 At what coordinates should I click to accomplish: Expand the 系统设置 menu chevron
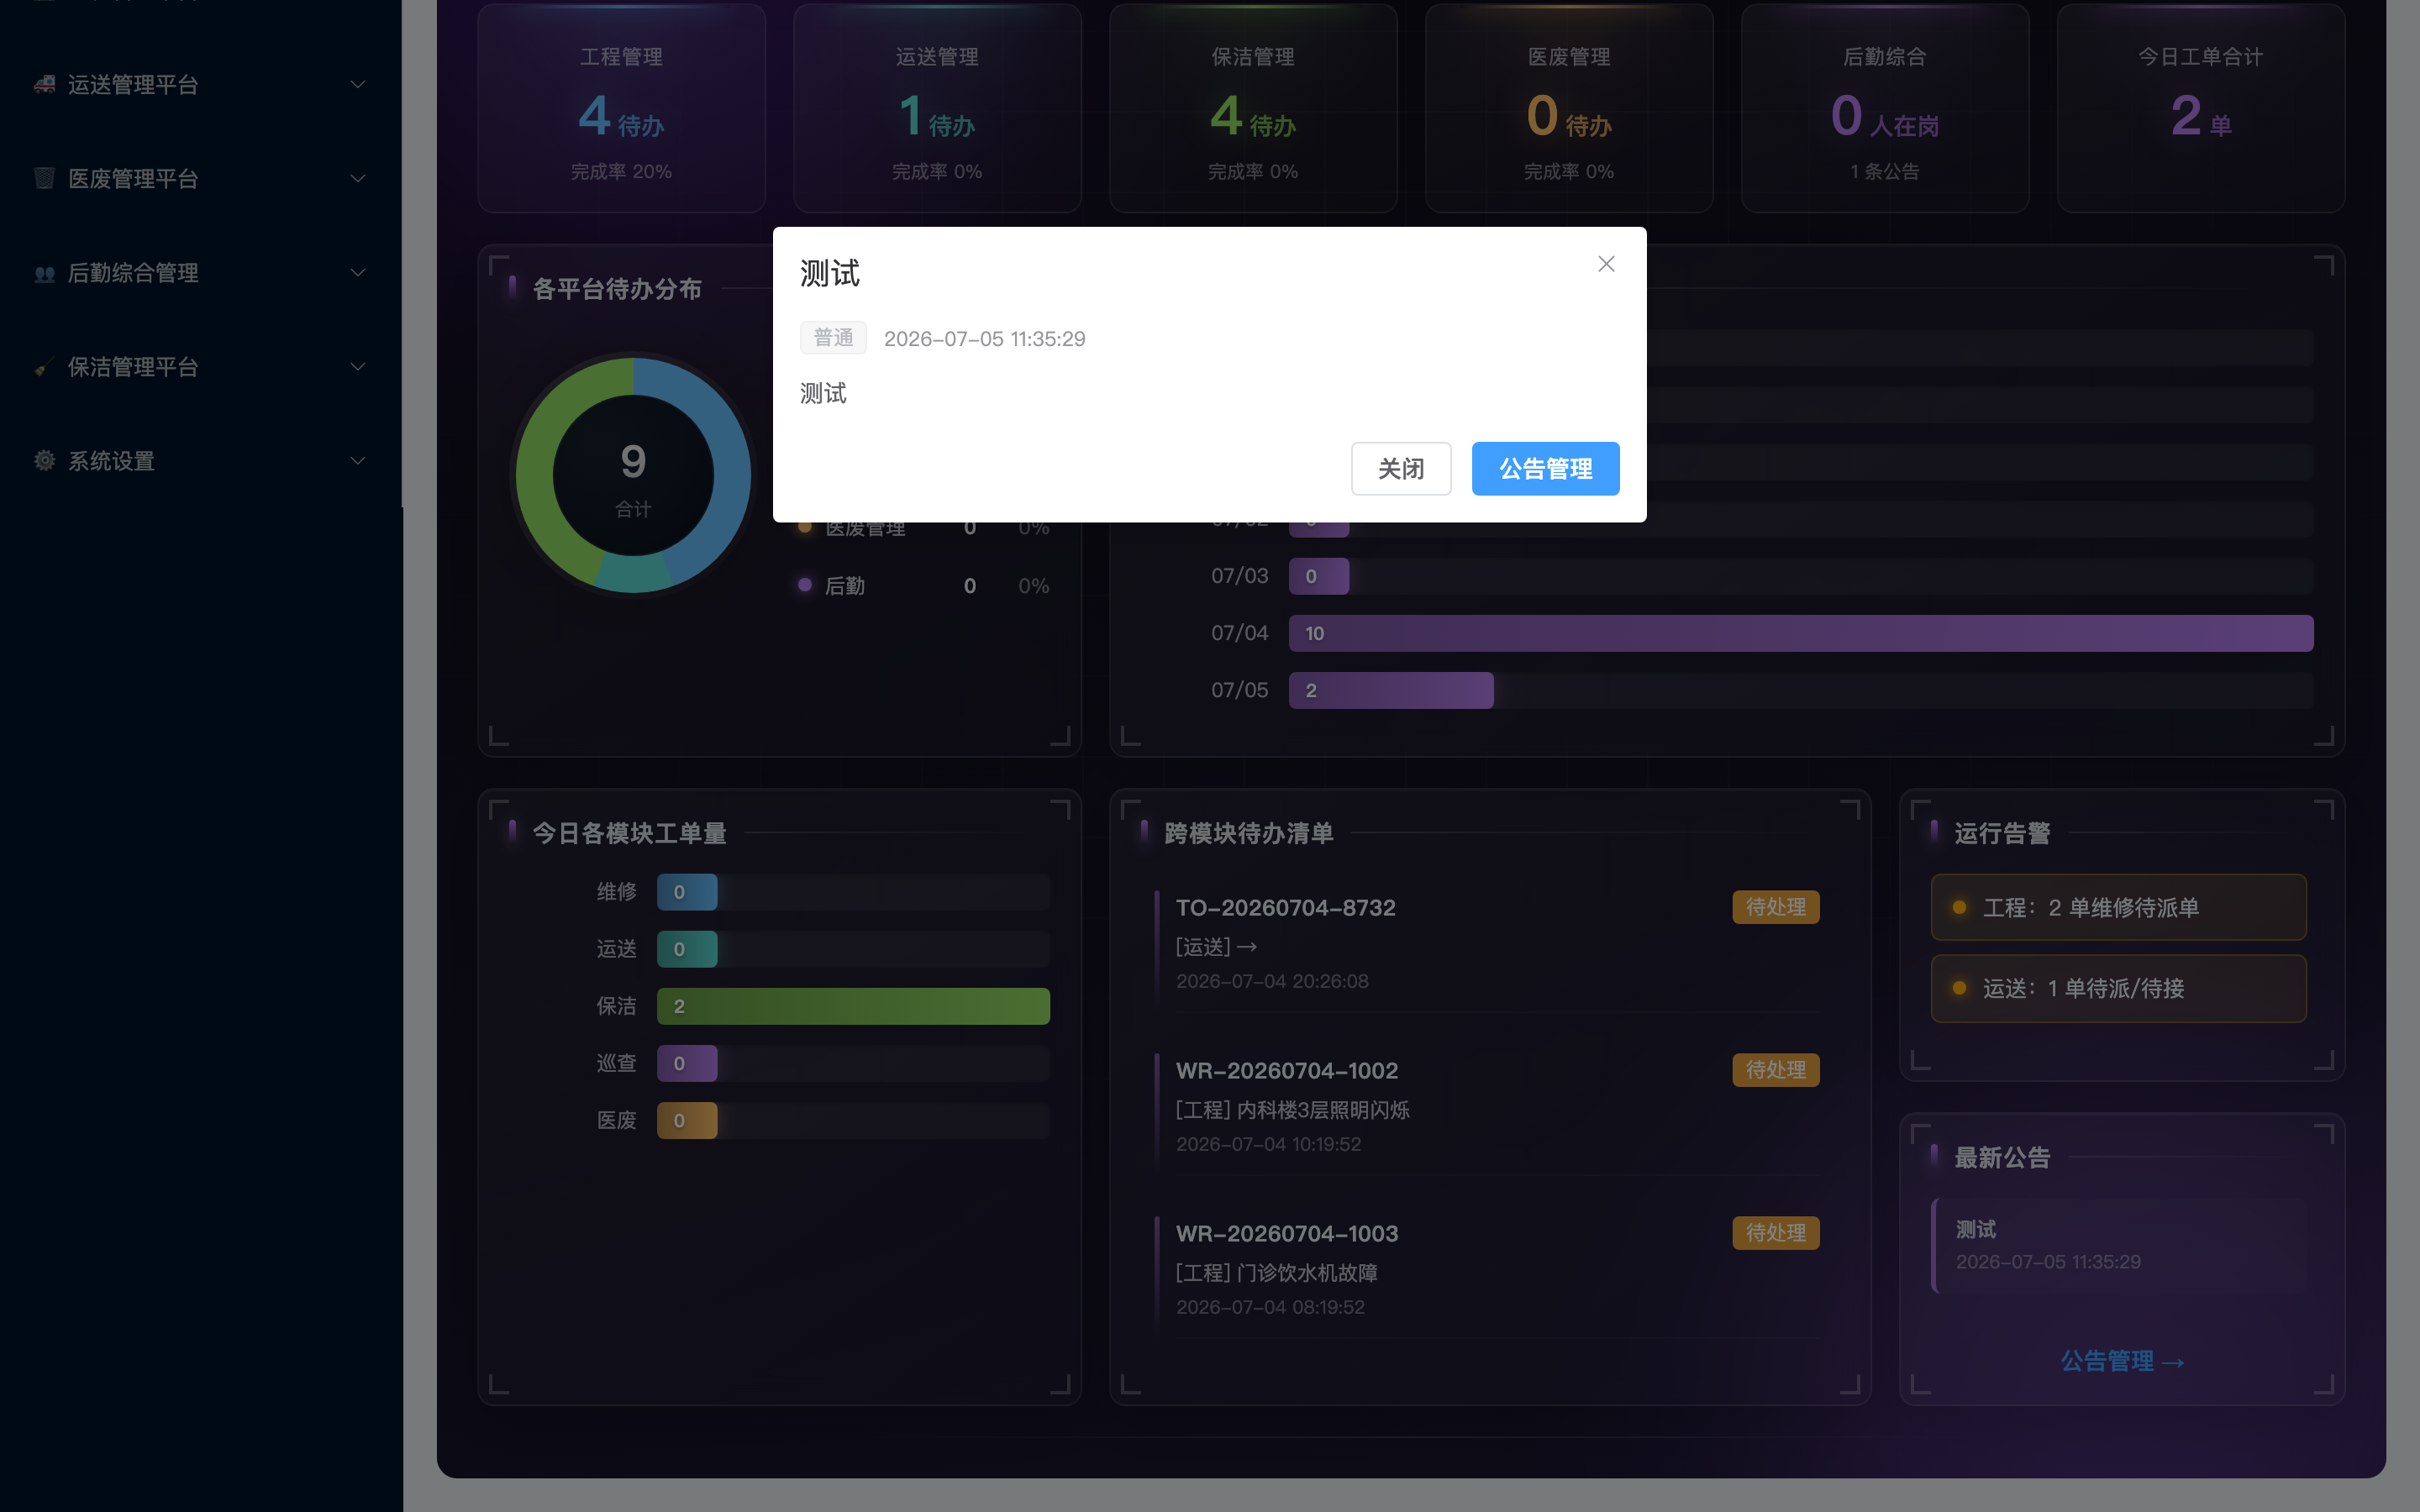pyautogui.click(x=358, y=460)
